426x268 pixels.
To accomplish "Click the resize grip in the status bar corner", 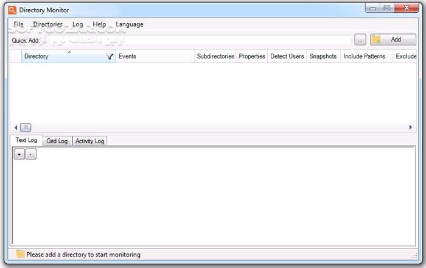I will (x=414, y=256).
